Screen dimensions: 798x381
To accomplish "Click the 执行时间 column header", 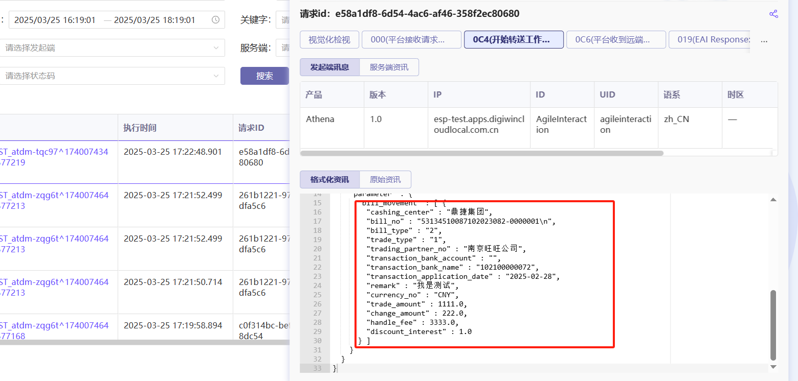I will (175, 128).
